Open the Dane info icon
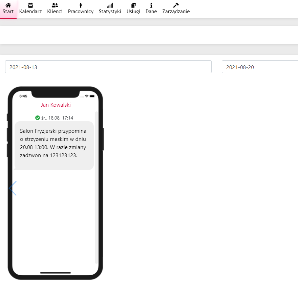 [151, 5]
